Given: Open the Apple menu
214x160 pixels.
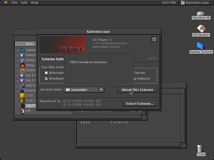Looking at the screenshot, I should 6,2.
